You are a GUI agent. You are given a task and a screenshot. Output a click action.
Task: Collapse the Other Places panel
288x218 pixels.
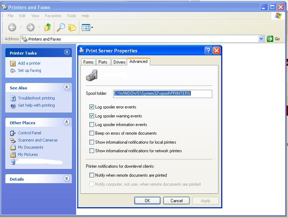[67, 122]
